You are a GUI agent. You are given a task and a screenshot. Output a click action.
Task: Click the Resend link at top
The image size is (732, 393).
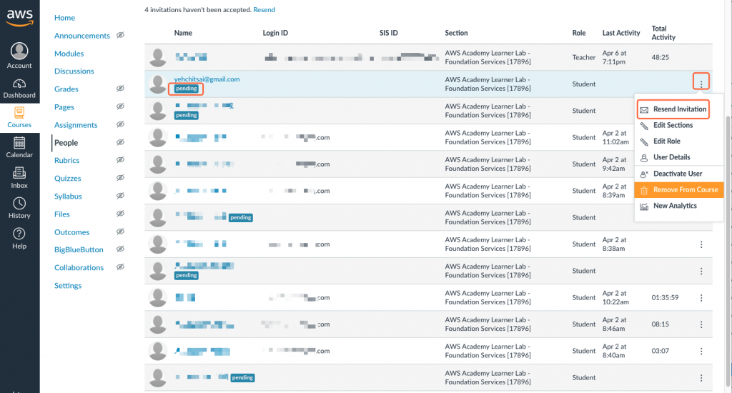[x=264, y=10]
